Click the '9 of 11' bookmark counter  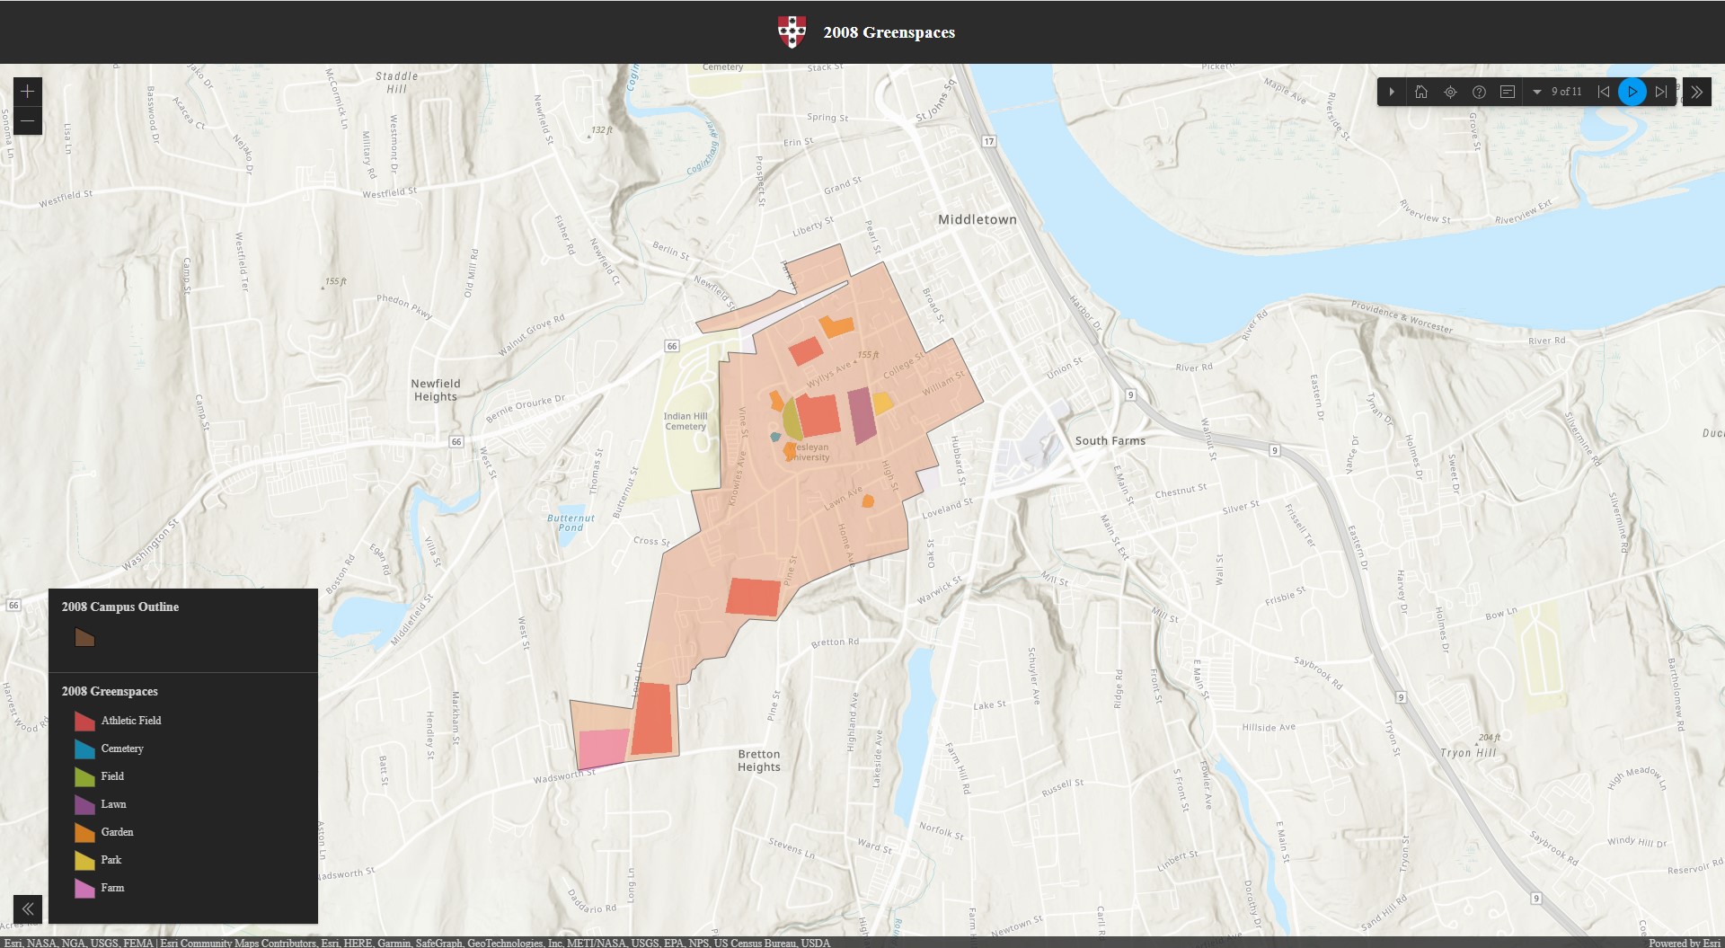[x=1567, y=92]
